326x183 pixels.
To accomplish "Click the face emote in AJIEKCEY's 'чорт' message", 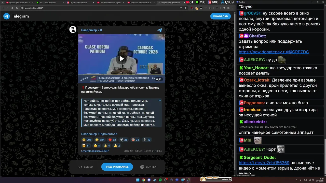I will click(x=281, y=149).
